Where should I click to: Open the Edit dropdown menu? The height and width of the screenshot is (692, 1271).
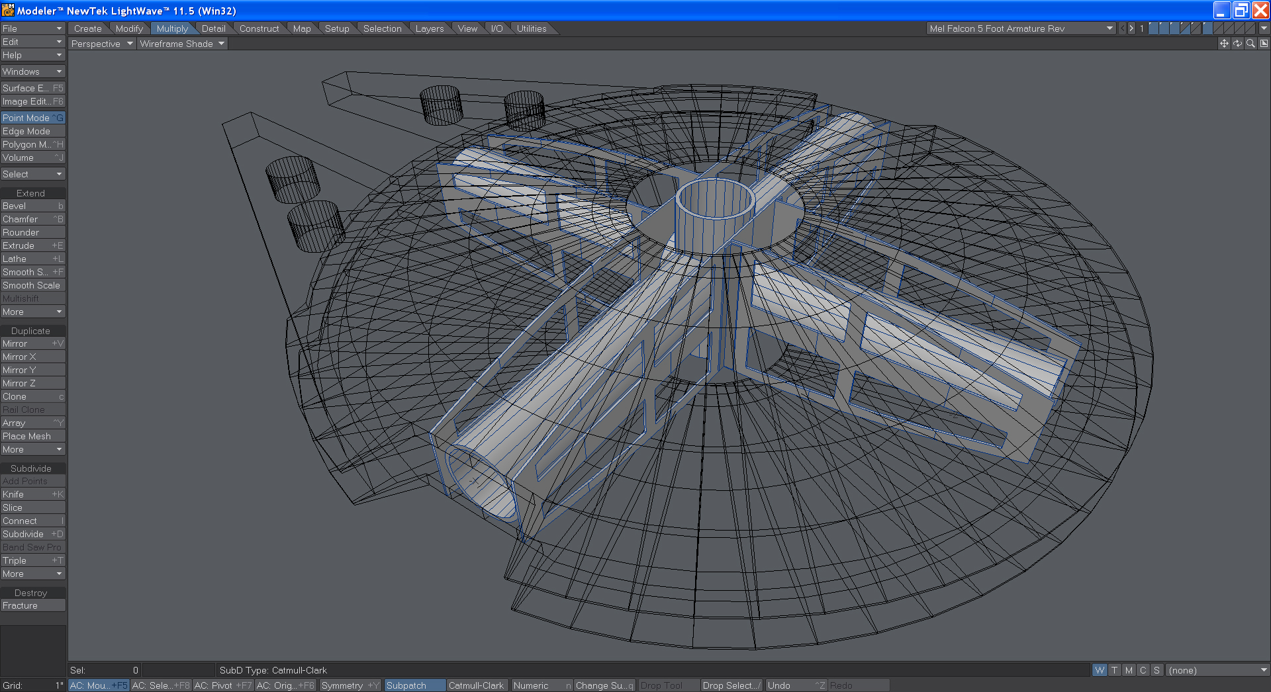(x=32, y=42)
